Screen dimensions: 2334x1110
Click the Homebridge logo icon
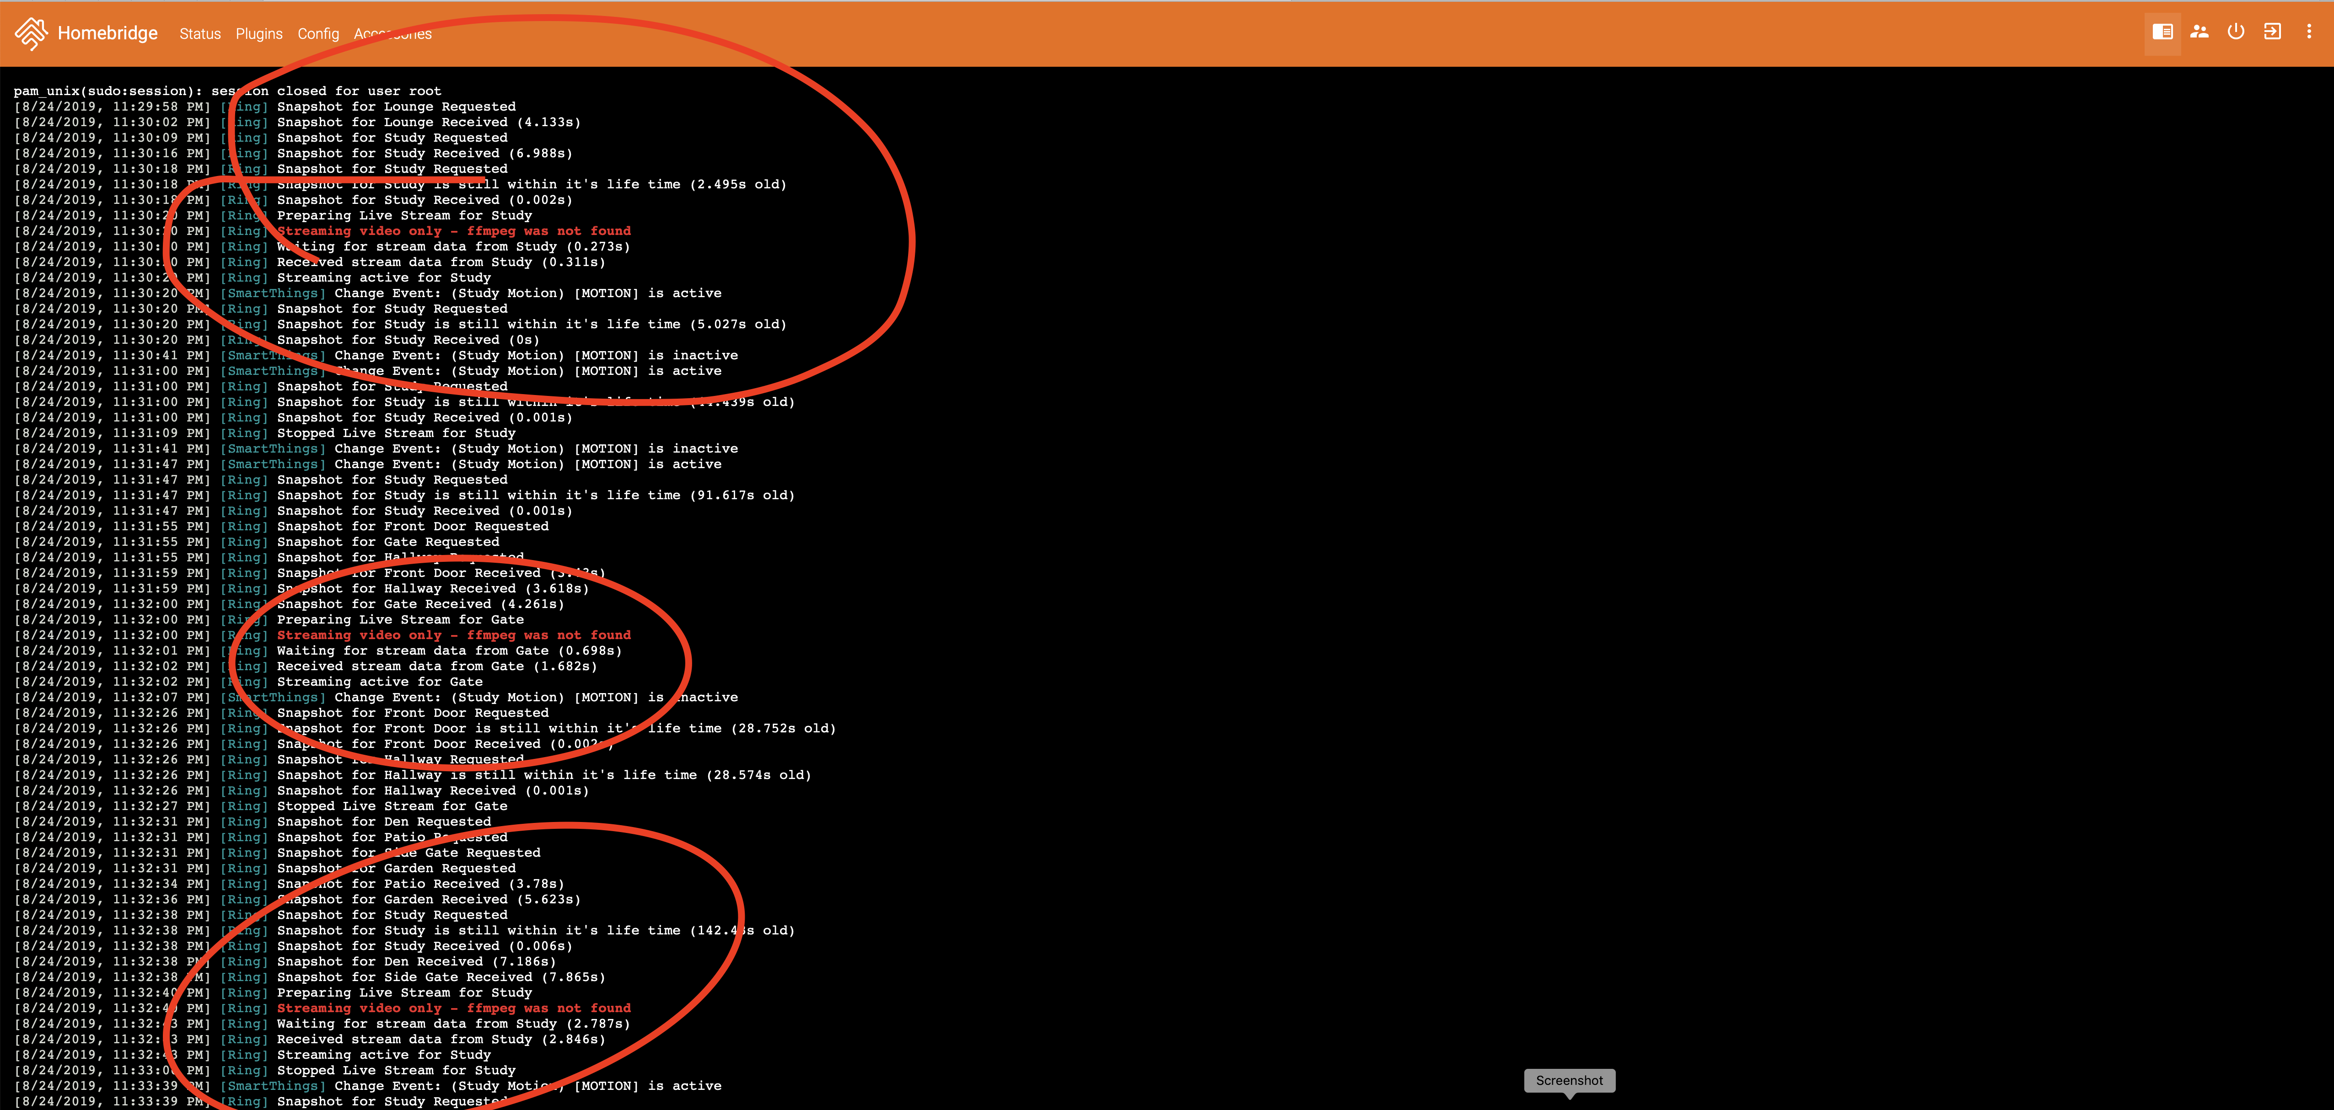tap(31, 33)
